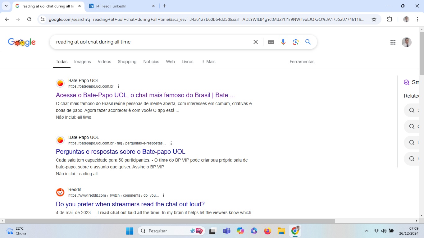Show hidden system tray icons
Screen dimensions: 424x238
pos(367,231)
